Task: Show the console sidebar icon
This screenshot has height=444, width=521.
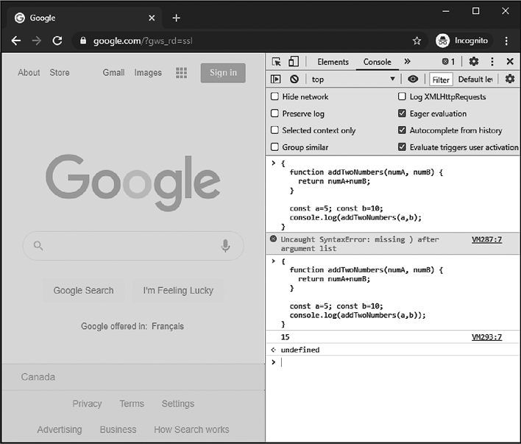Action: (x=276, y=80)
